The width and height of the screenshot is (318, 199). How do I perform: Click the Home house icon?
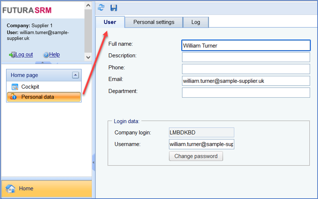11,189
